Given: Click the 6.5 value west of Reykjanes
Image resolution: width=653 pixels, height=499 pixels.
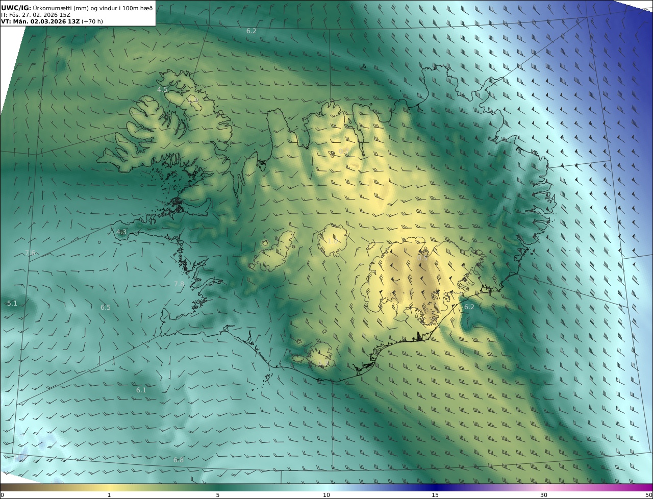Looking at the screenshot, I should (106, 308).
